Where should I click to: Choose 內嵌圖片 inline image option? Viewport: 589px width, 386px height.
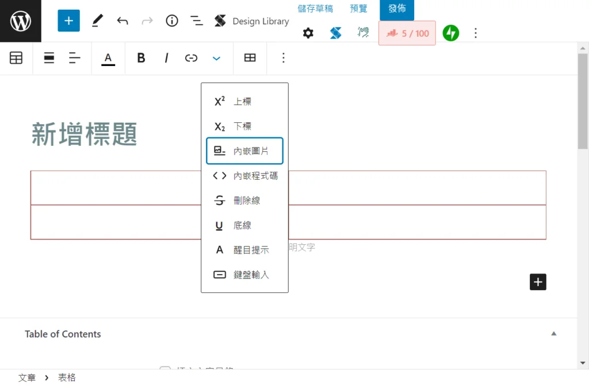coord(244,151)
